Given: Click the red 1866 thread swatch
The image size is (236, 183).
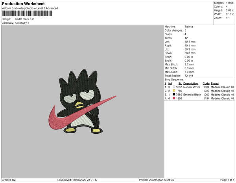Looking at the screenshot, I should 174,98.
